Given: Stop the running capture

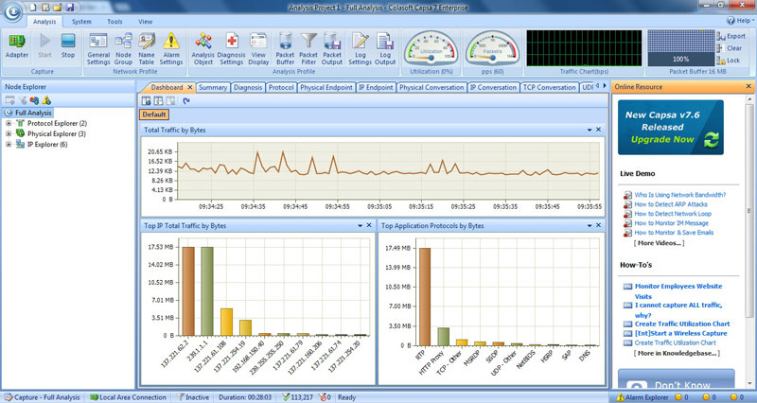Looking at the screenshot, I should [67, 46].
